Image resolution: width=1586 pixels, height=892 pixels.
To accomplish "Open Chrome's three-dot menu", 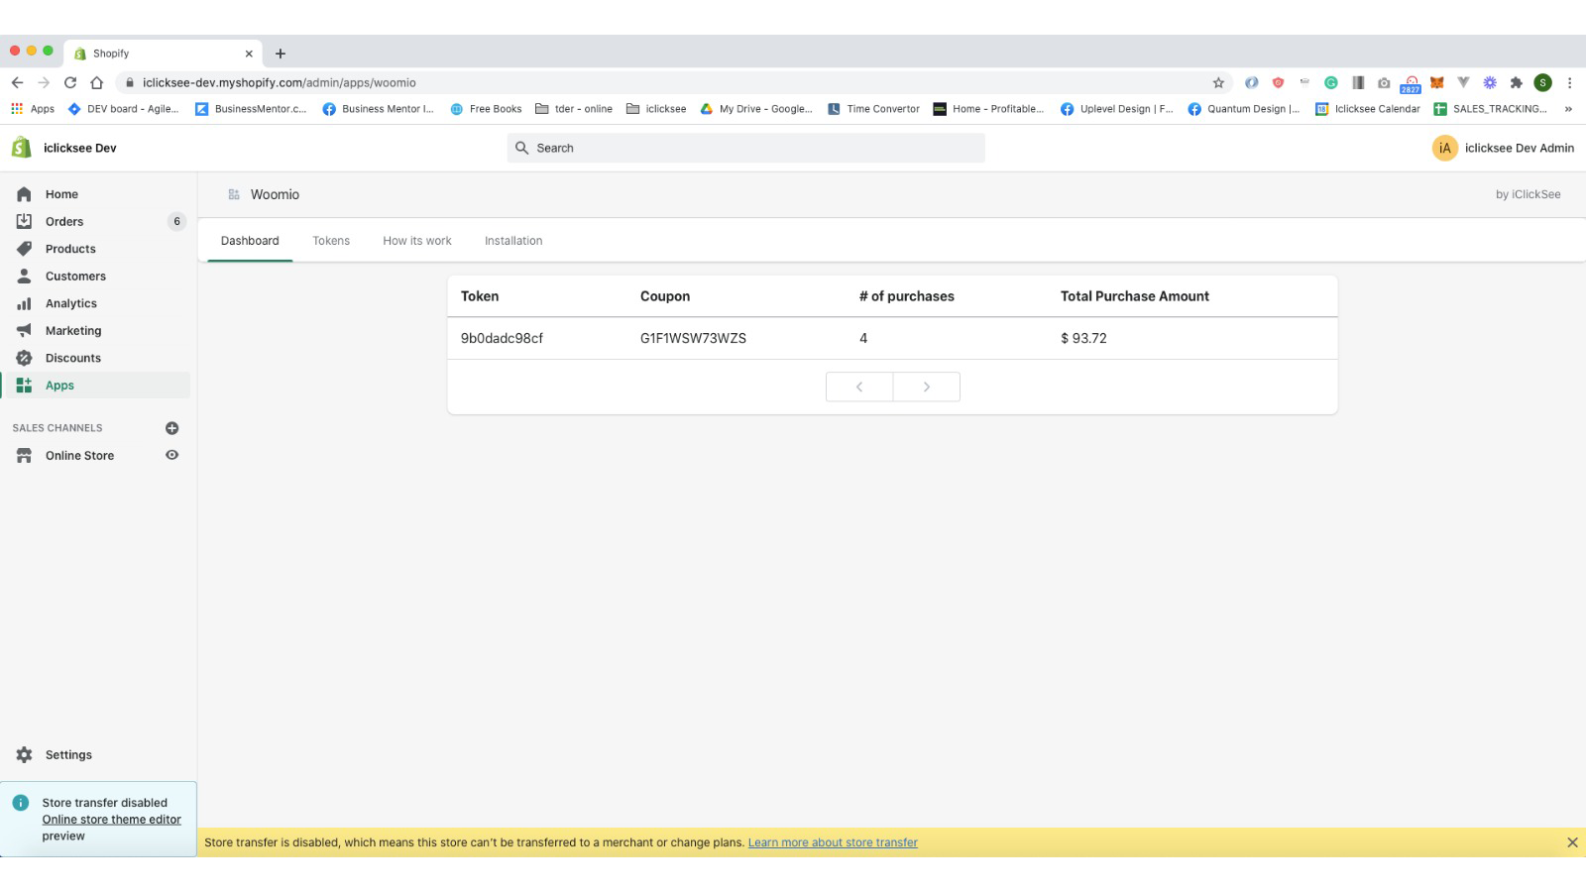I will pyautogui.click(x=1569, y=83).
